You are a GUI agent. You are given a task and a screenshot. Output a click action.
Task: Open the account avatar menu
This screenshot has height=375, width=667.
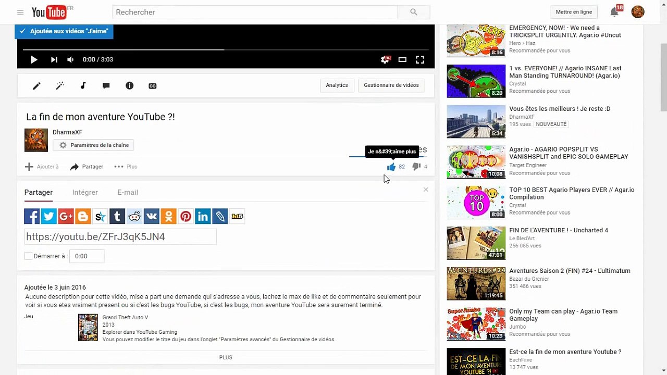(638, 12)
